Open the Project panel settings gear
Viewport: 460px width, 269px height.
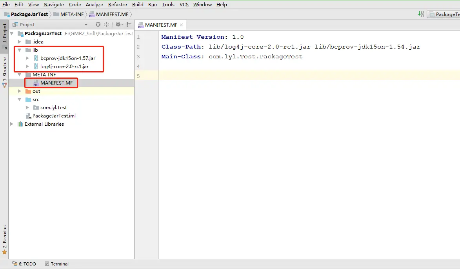coord(118,25)
